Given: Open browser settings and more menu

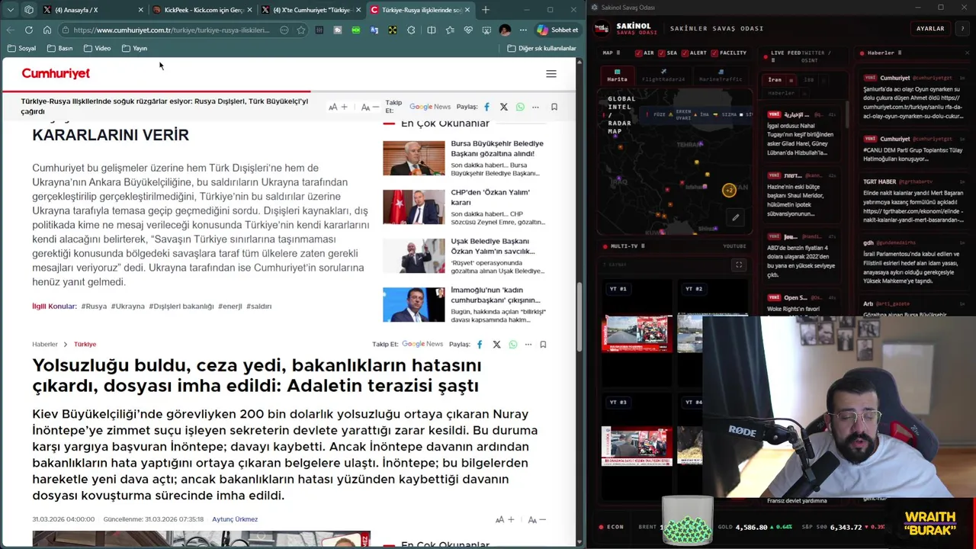Looking at the screenshot, I should [523, 30].
